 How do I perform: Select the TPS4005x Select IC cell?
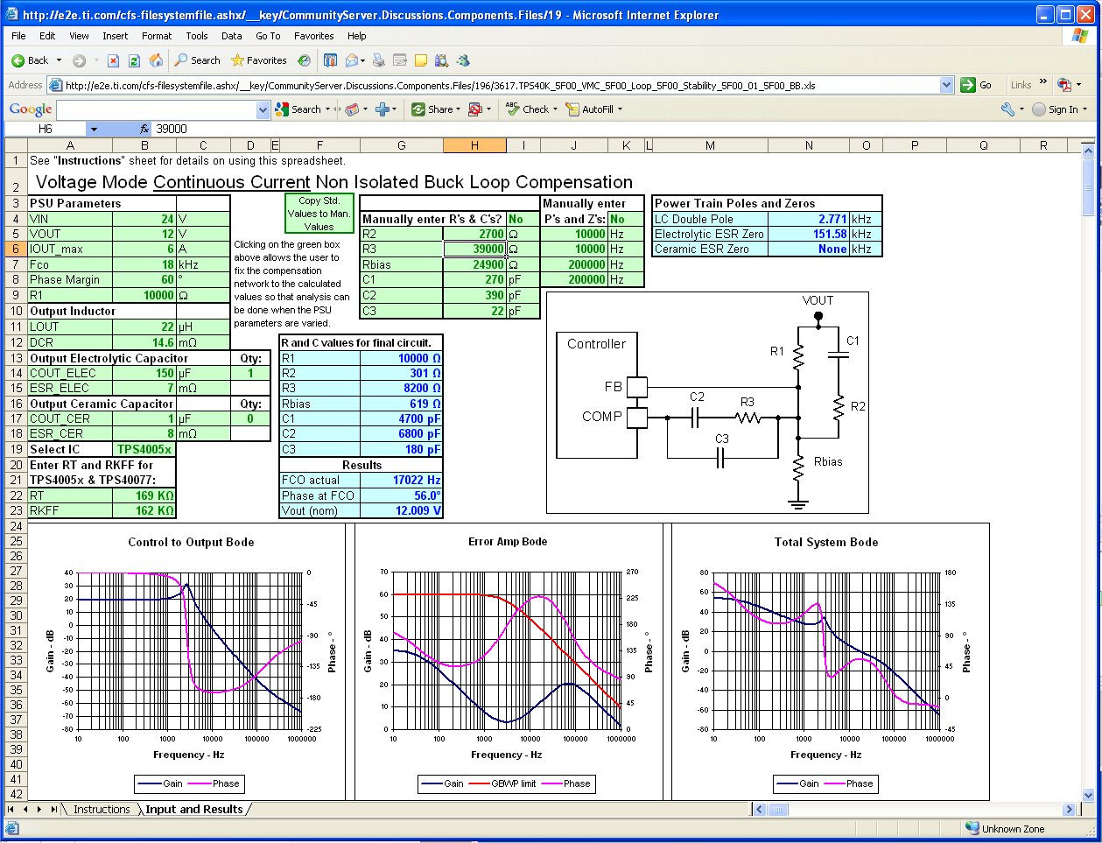[144, 449]
